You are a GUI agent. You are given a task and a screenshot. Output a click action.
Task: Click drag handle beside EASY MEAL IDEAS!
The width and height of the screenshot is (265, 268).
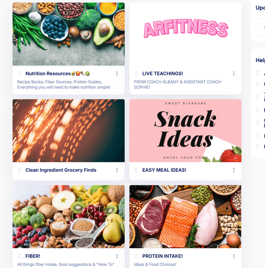pos(136,170)
